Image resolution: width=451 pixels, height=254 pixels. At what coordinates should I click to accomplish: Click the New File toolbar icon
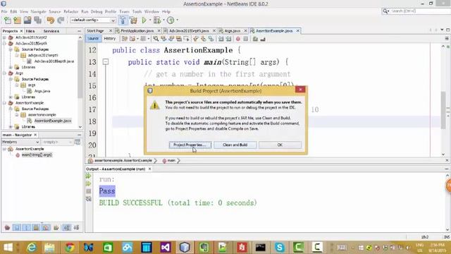[x=8, y=20]
